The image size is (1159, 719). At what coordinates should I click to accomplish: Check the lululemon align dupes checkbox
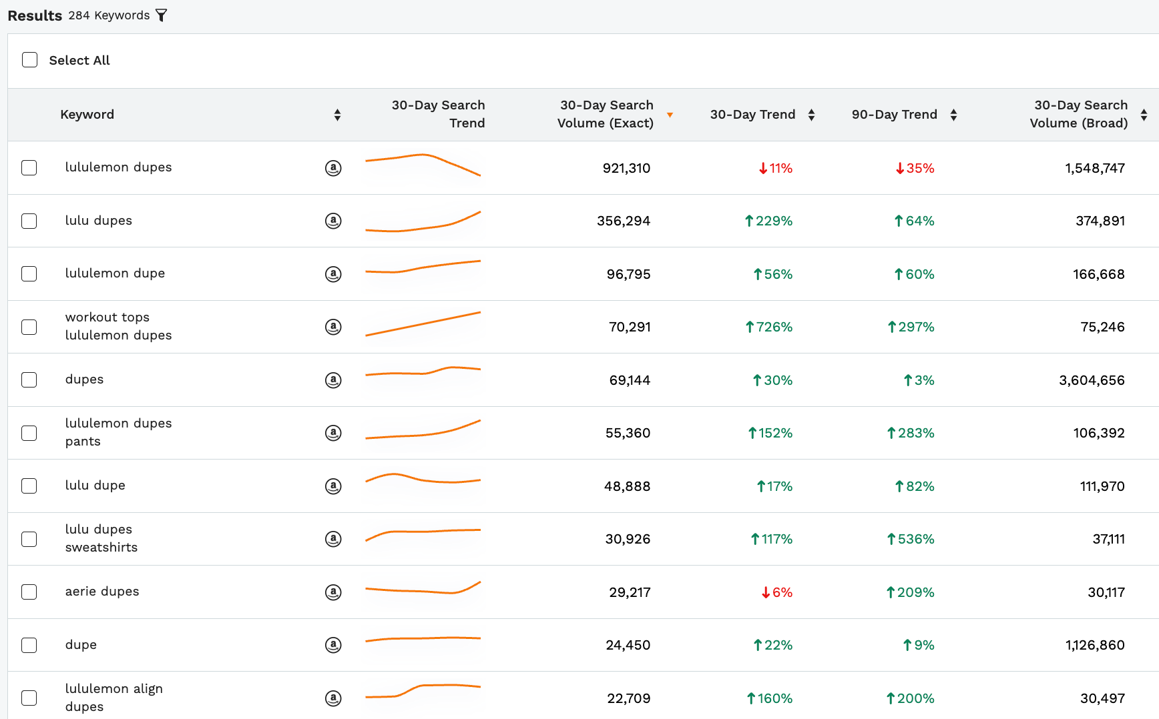[29, 698]
